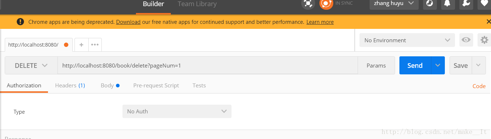Switch to the Headers (1) tab
Viewport: 491px width, 139px height.
point(70,86)
